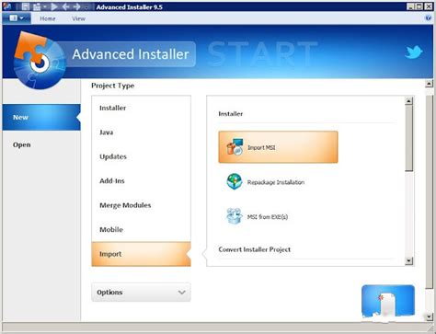
Task: Click the create project button at bottom right
Action: pos(388,302)
